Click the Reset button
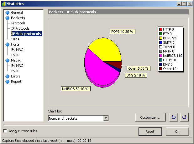 pos(150,132)
